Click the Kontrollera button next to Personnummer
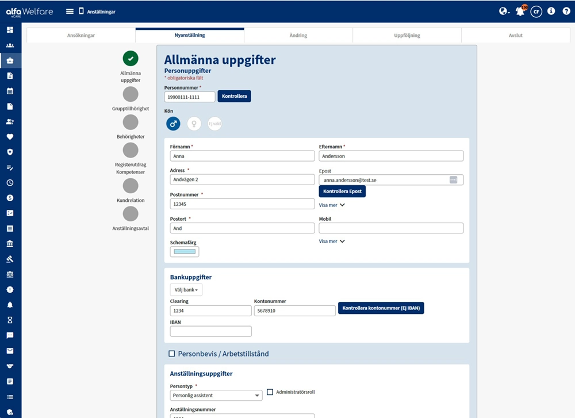The image size is (575, 418). 234,96
